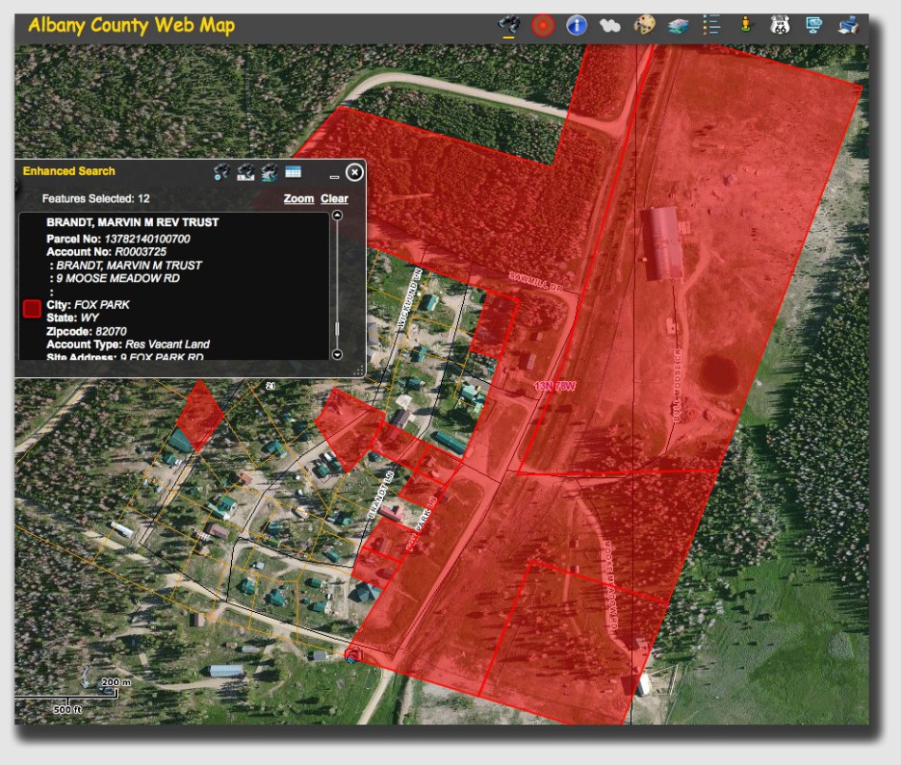Open the footprints icon in toolbar
This screenshot has height=765, width=901.
[609, 26]
